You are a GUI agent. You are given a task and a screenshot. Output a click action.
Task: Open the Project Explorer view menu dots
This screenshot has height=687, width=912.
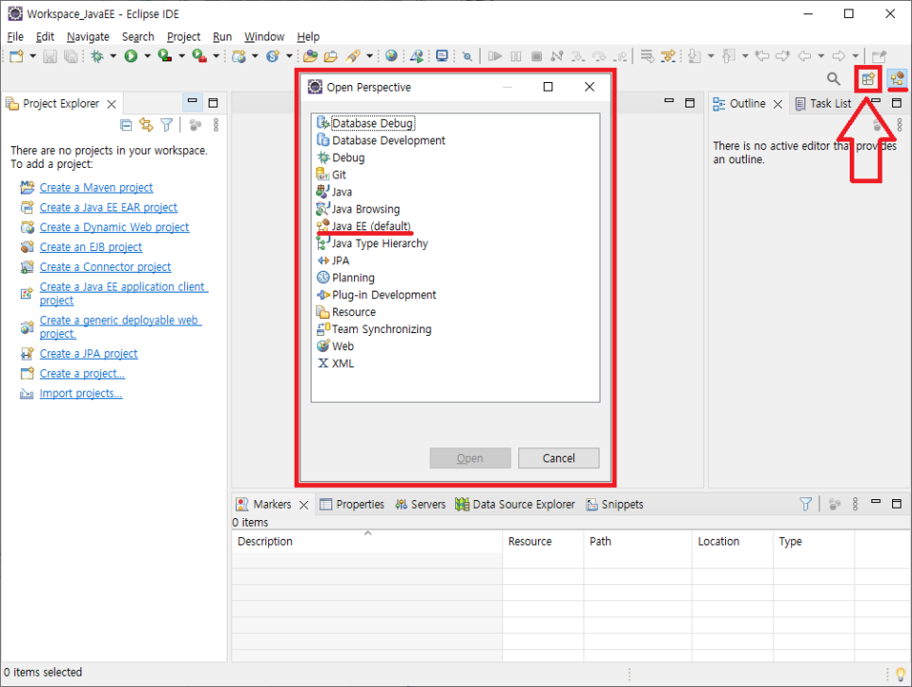click(x=216, y=125)
